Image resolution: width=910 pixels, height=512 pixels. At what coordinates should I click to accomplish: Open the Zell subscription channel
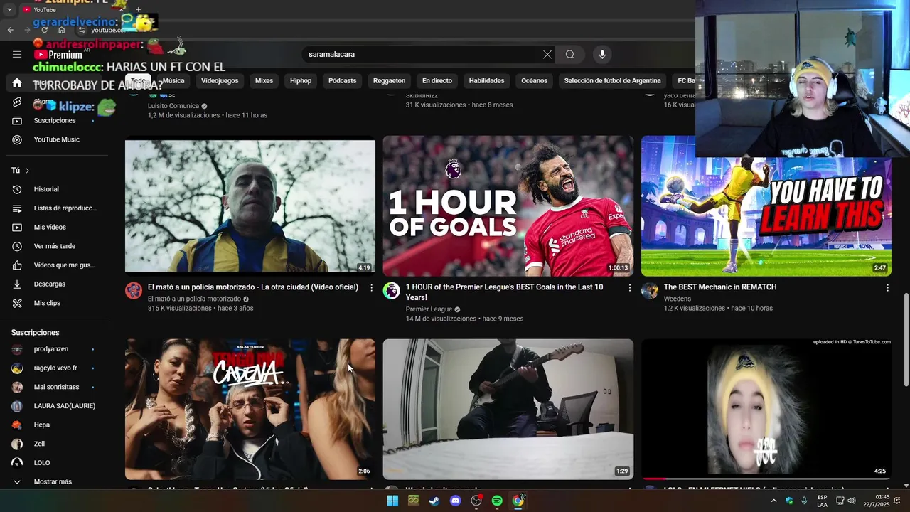tap(39, 444)
